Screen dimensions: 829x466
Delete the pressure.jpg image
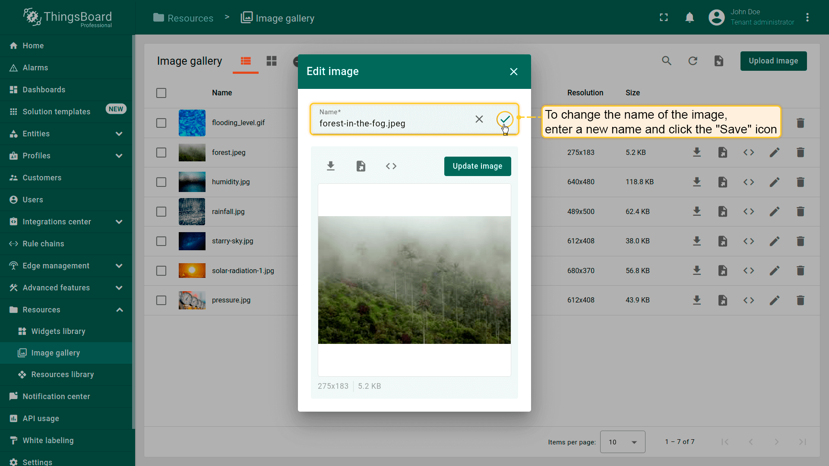tap(800, 300)
